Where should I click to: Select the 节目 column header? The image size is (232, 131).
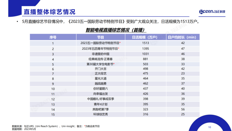click(101, 37)
